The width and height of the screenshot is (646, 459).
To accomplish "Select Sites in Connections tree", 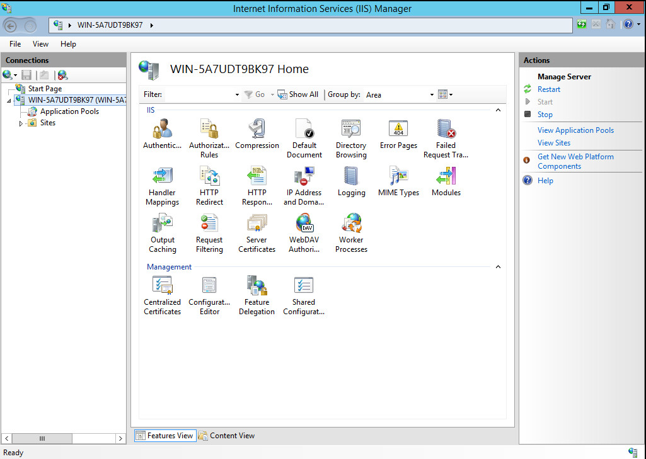I will (x=47, y=123).
